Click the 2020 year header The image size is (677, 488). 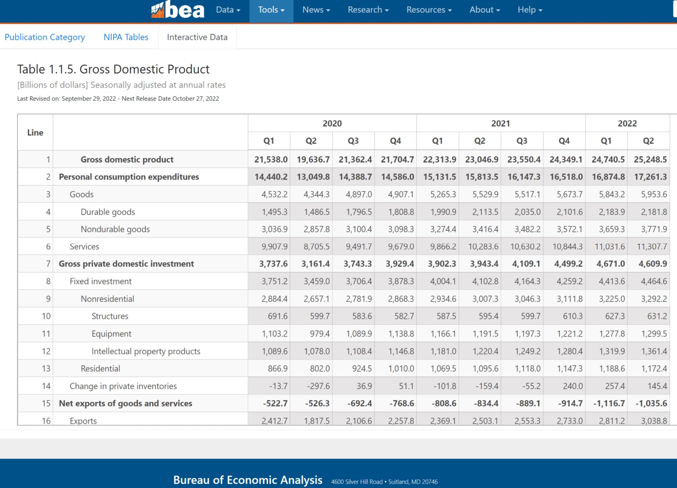(332, 123)
